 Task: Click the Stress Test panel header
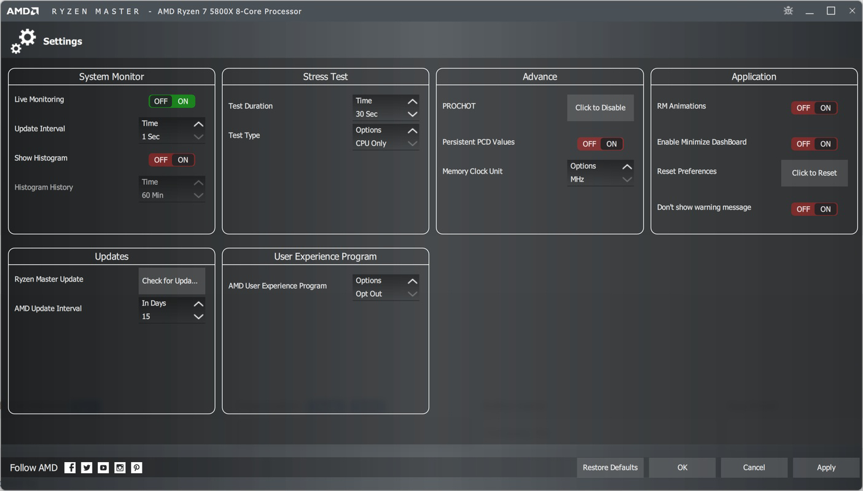click(326, 77)
